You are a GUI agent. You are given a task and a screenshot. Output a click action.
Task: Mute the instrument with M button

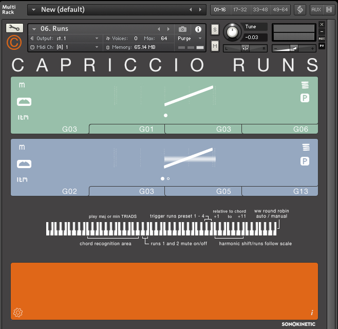pos(215,46)
